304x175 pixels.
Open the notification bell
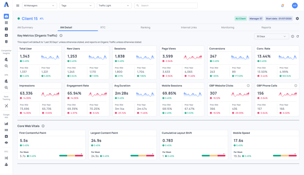282,6
